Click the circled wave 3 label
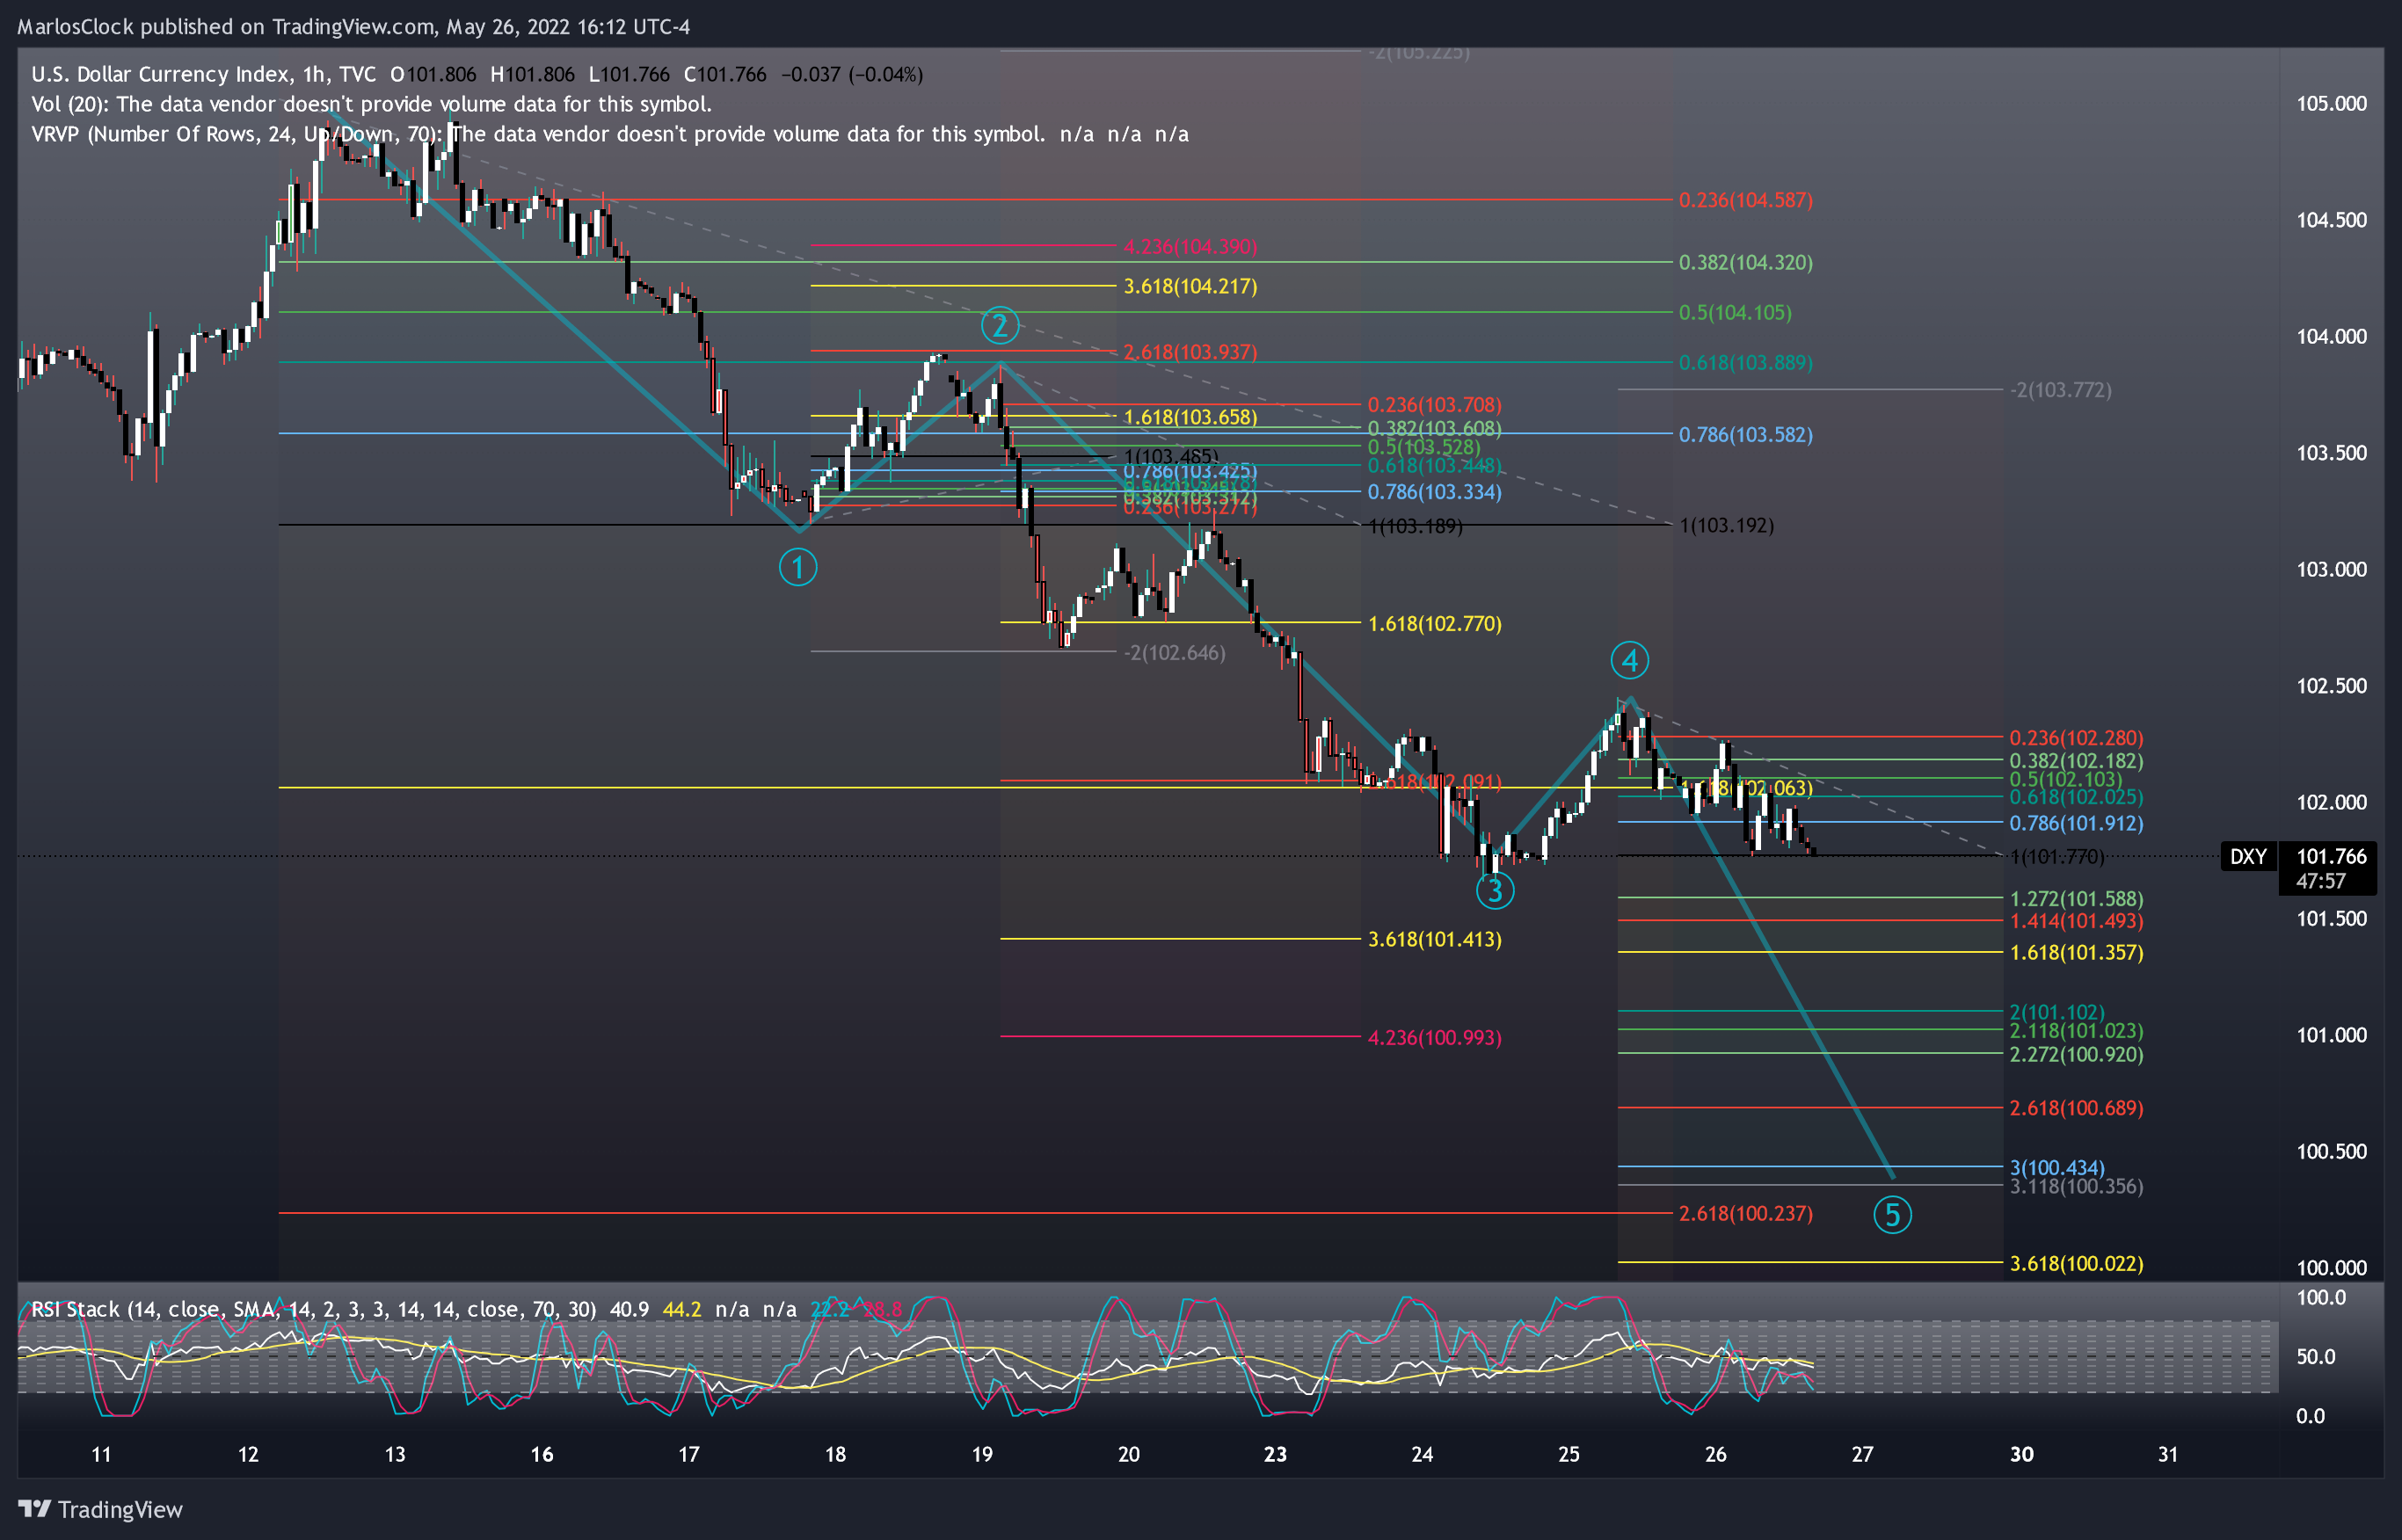This screenshot has width=2402, height=1540. click(x=1495, y=890)
